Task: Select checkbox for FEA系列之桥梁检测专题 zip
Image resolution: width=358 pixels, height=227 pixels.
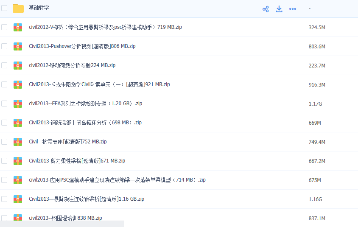Action: [4, 104]
